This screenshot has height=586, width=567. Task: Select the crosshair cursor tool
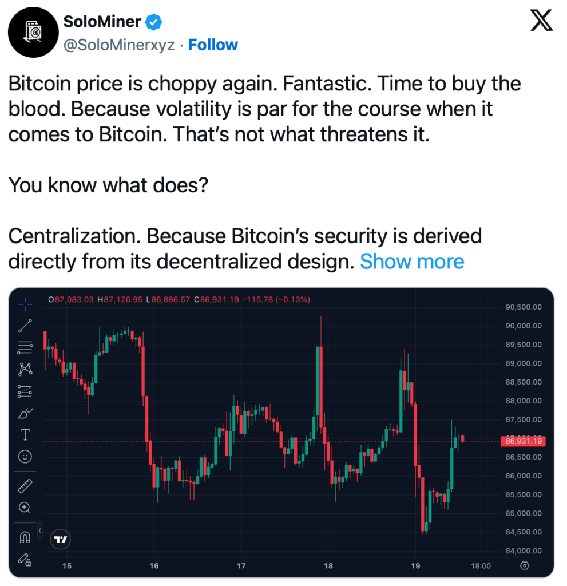click(25, 304)
